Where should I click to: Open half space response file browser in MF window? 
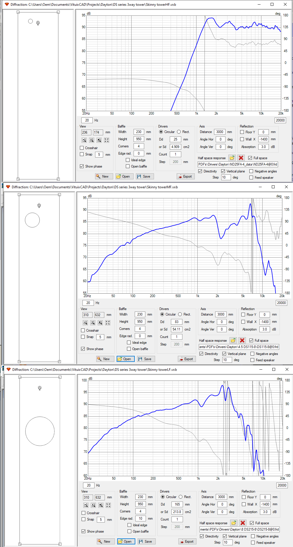point(233,340)
